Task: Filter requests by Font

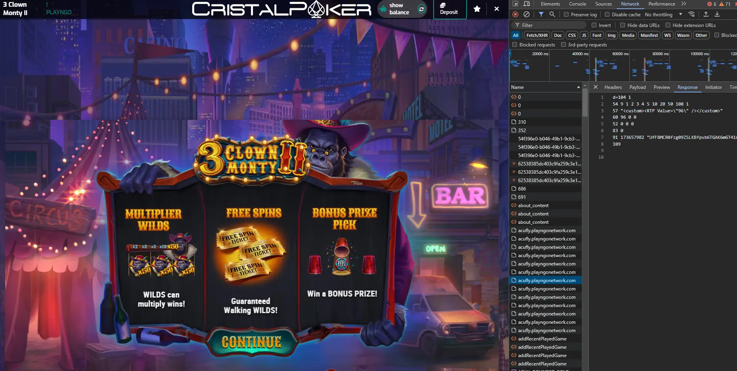Action: click(x=597, y=35)
